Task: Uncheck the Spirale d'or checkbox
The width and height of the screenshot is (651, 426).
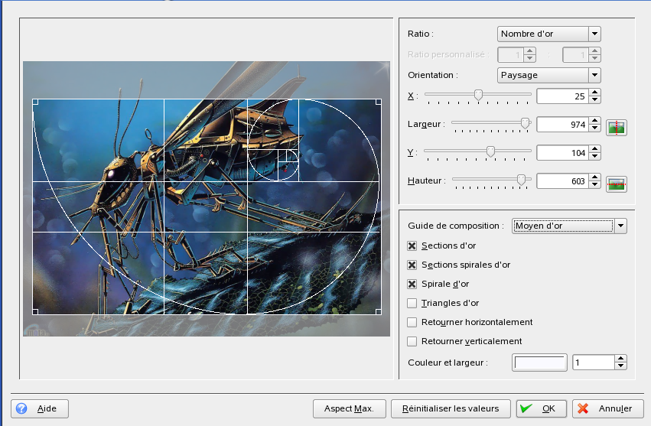Action: 412,284
